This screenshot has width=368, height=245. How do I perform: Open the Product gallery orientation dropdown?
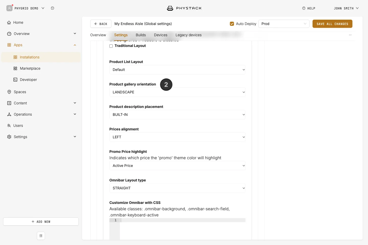177,92
